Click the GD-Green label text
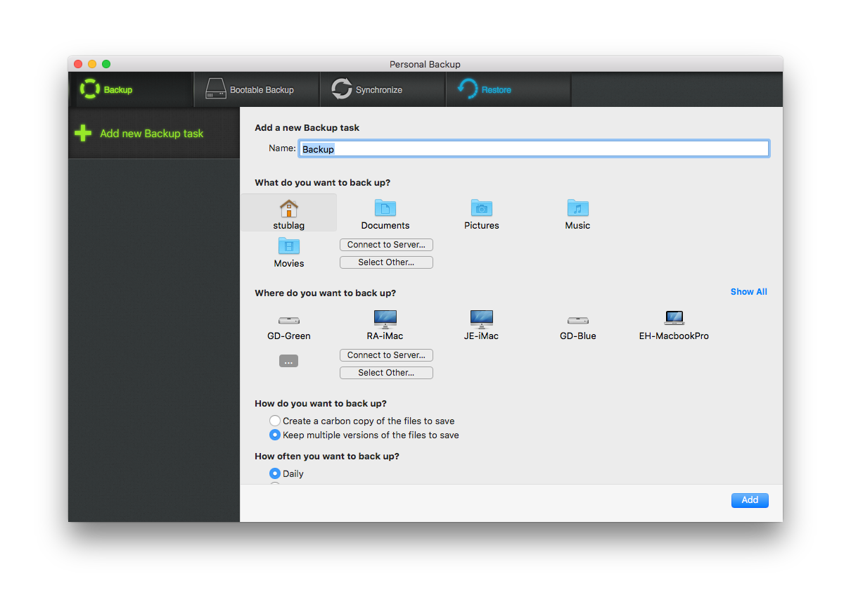 pos(289,336)
